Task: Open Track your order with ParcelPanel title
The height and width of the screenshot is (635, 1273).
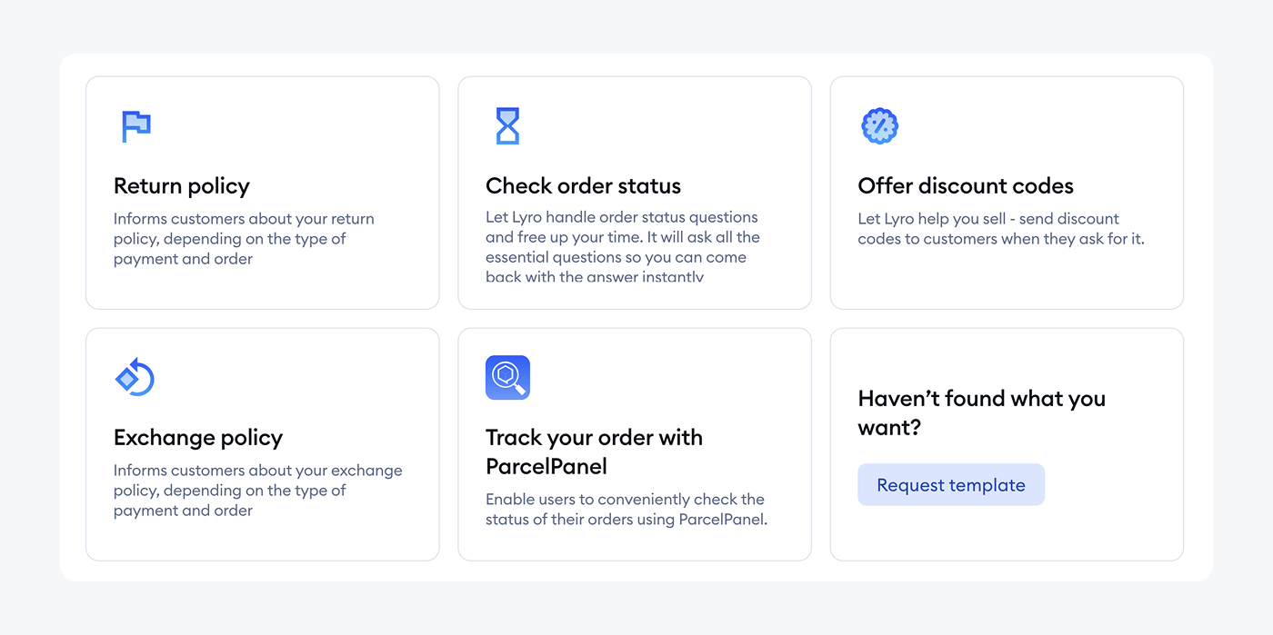Action: click(594, 451)
